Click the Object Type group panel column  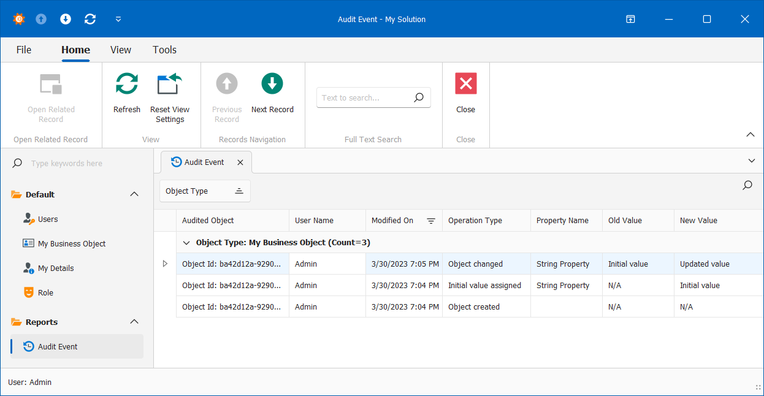[205, 191]
